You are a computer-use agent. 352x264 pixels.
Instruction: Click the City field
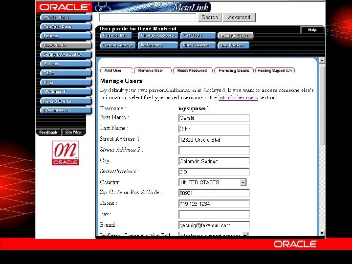(x=214, y=161)
